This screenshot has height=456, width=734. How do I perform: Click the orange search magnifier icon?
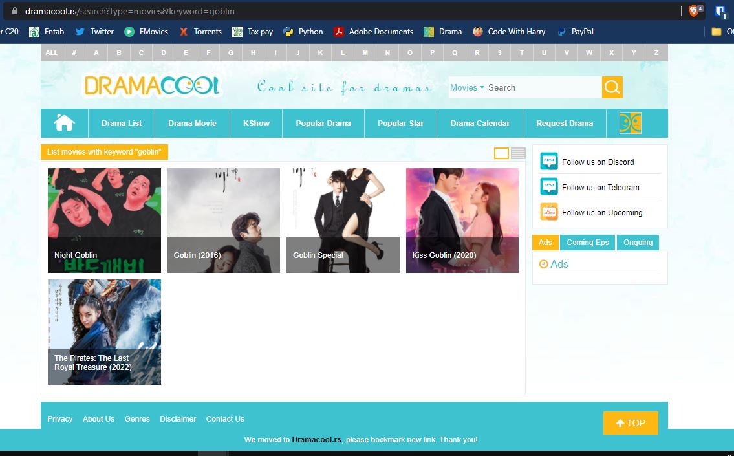pos(611,87)
